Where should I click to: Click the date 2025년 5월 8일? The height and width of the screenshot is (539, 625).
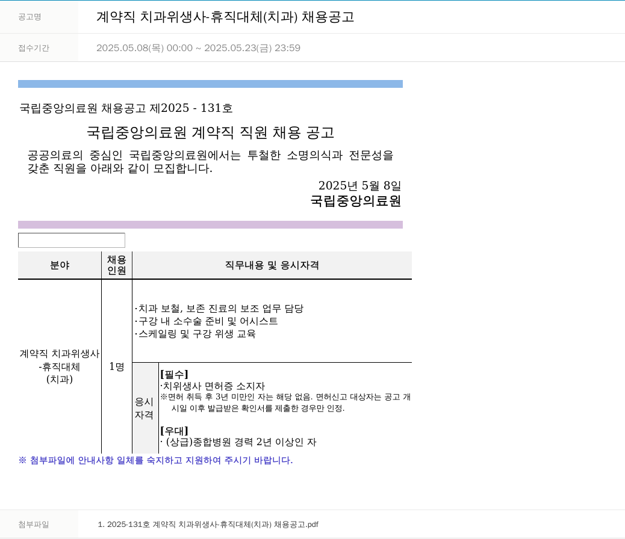[359, 185]
